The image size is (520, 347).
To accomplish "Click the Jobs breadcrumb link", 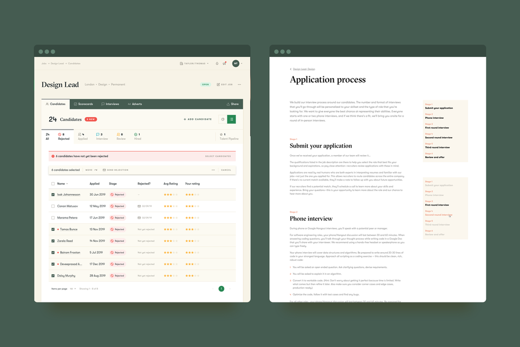I will (44, 63).
